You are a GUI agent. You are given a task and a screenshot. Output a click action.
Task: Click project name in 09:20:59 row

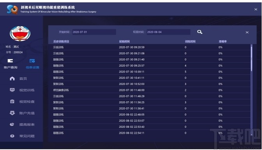click(x=58, y=47)
